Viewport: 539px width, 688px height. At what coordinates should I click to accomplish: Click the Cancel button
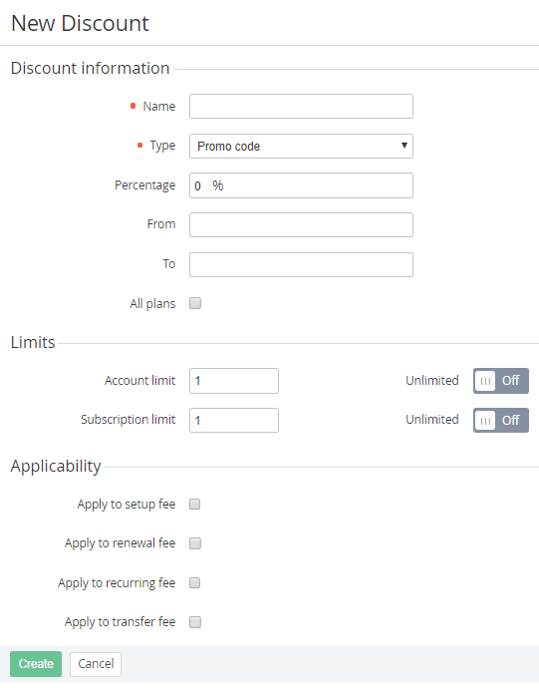pyautogui.click(x=96, y=664)
